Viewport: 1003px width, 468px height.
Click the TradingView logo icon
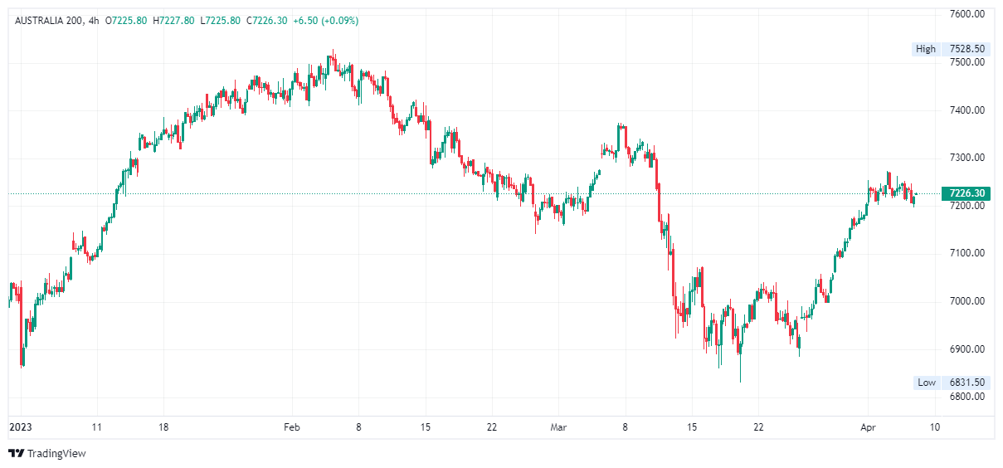click(x=17, y=453)
